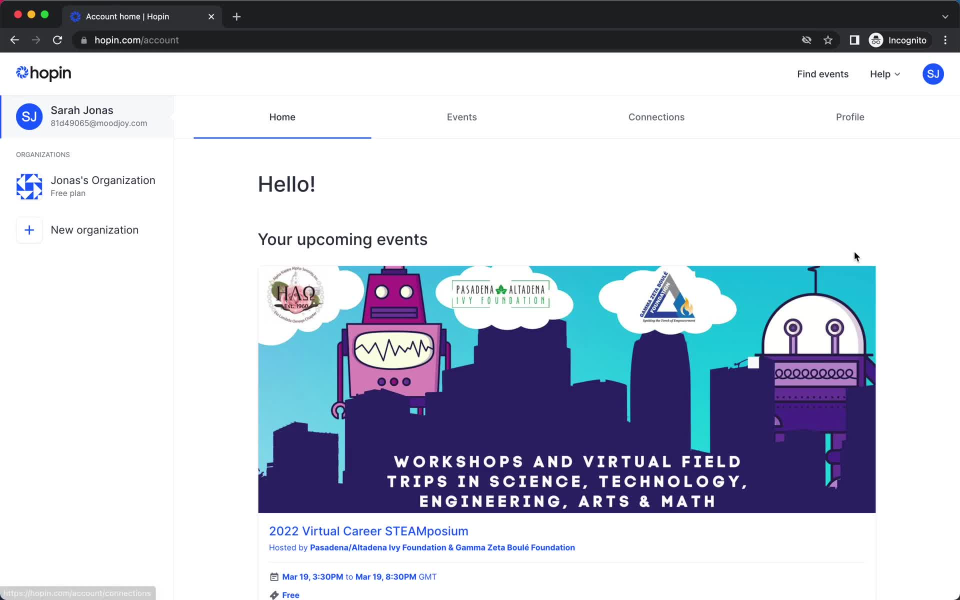Click the event banner image
Screen dimensions: 960x600
coord(566,389)
